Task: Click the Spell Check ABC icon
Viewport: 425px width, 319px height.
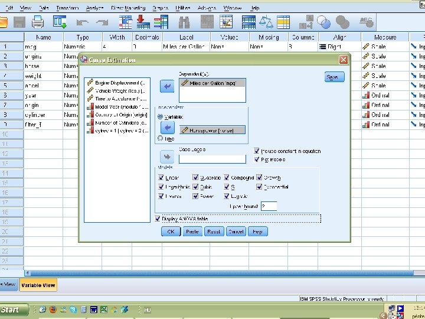Action: pyautogui.click(x=367, y=22)
